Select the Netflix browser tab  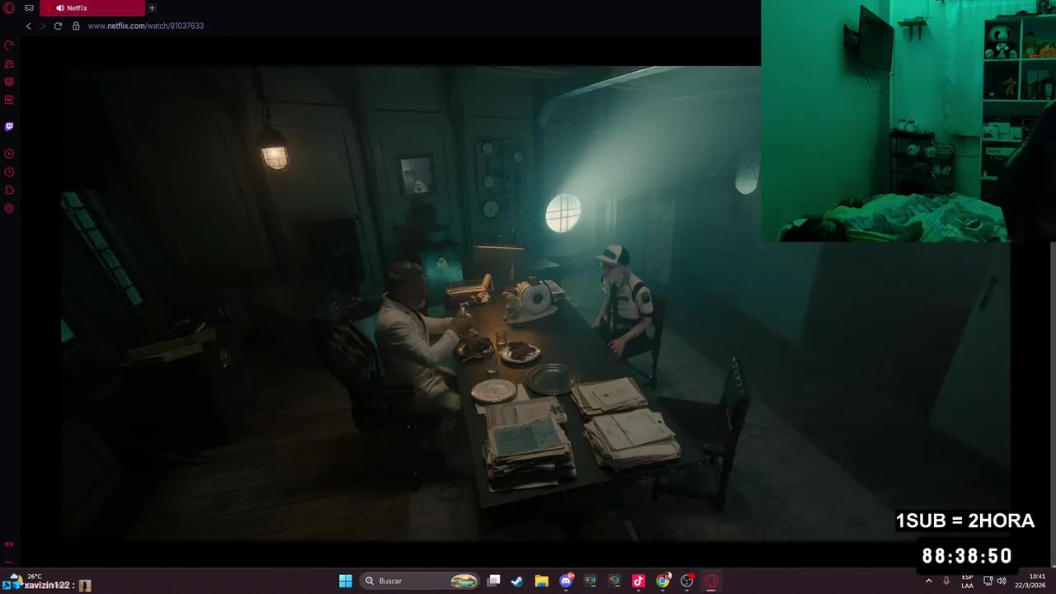[x=92, y=8]
